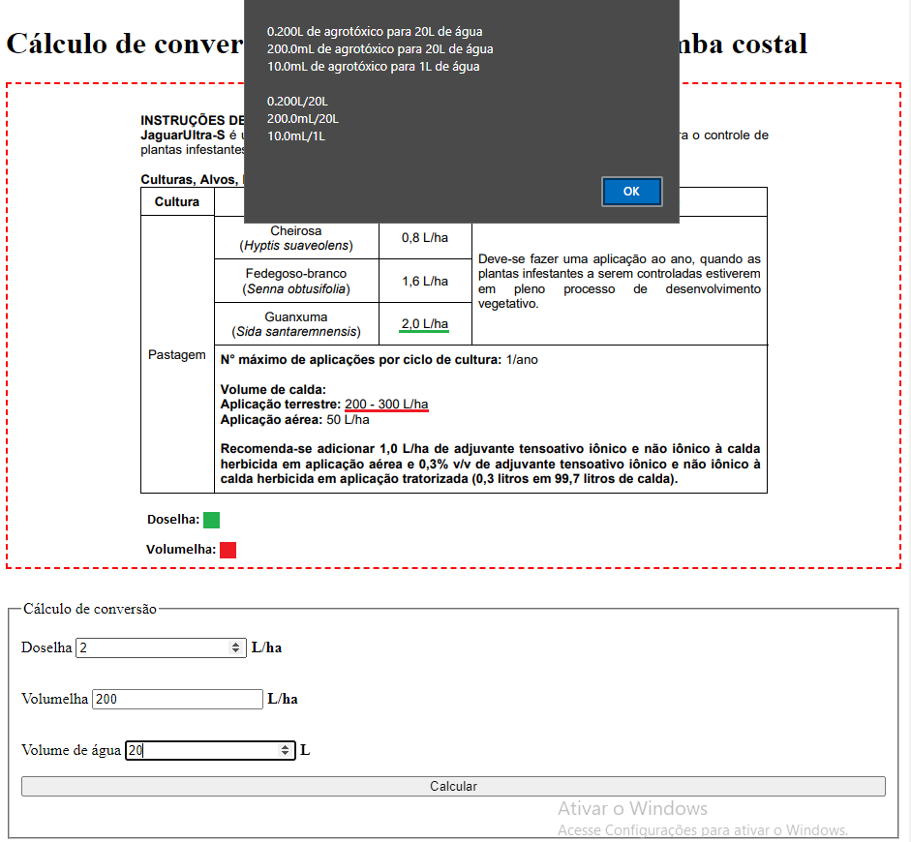Click the Cultura header cell

click(177, 201)
